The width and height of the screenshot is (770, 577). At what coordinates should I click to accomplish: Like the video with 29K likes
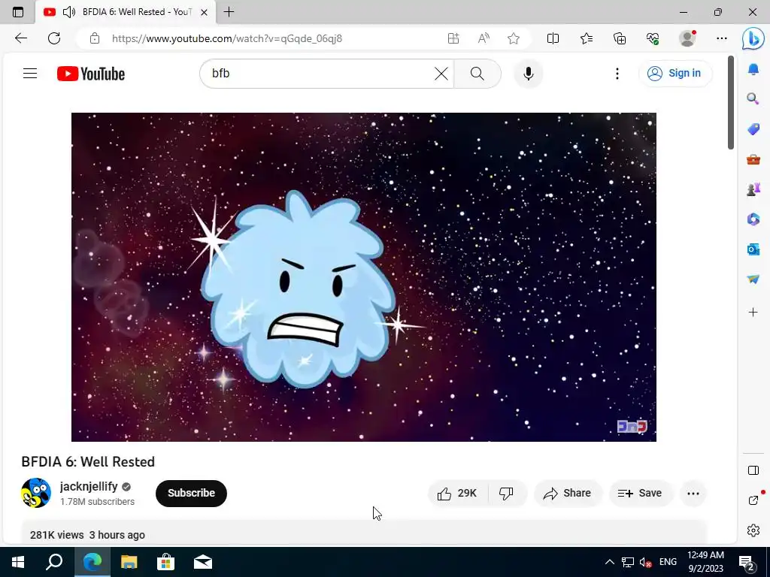pyautogui.click(x=457, y=493)
